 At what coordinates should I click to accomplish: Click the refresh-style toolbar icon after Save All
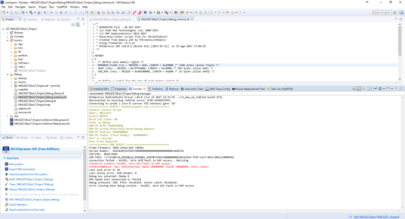(x=23, y=13)
